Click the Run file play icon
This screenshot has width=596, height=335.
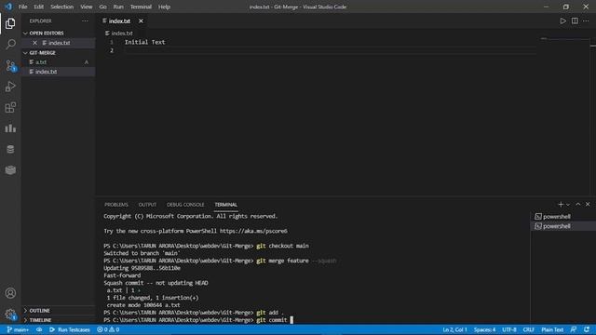pos(562,20)
